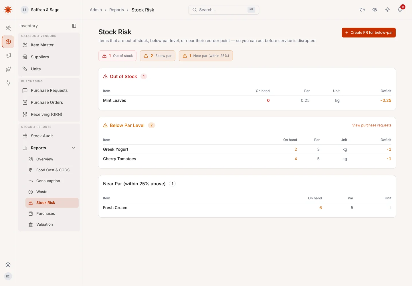The image size is (412, 286).
Task: Open Food Cost & COGS report
Action: (x=52, y=170)
